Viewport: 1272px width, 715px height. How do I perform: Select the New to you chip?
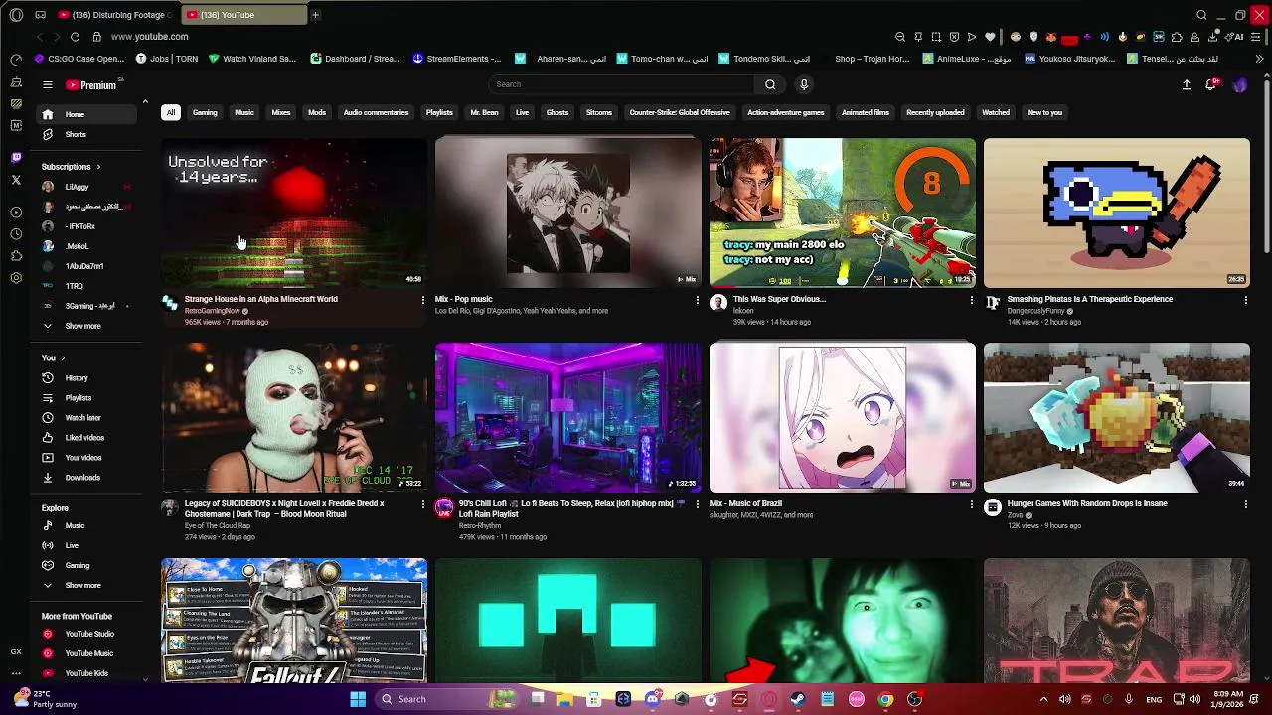[1044, 112]
